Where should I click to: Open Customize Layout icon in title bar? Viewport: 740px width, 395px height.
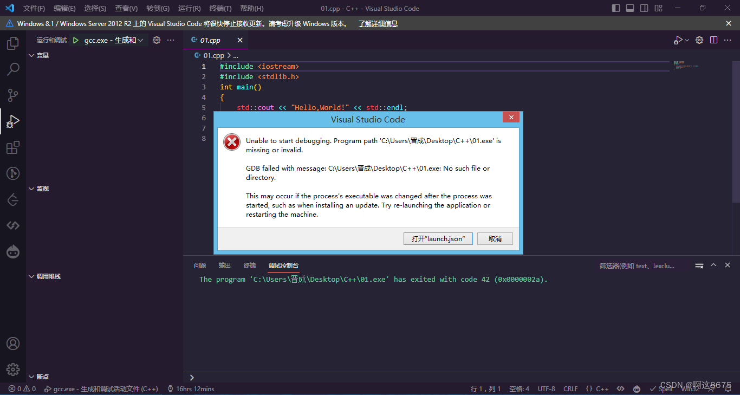coord(658,8)
